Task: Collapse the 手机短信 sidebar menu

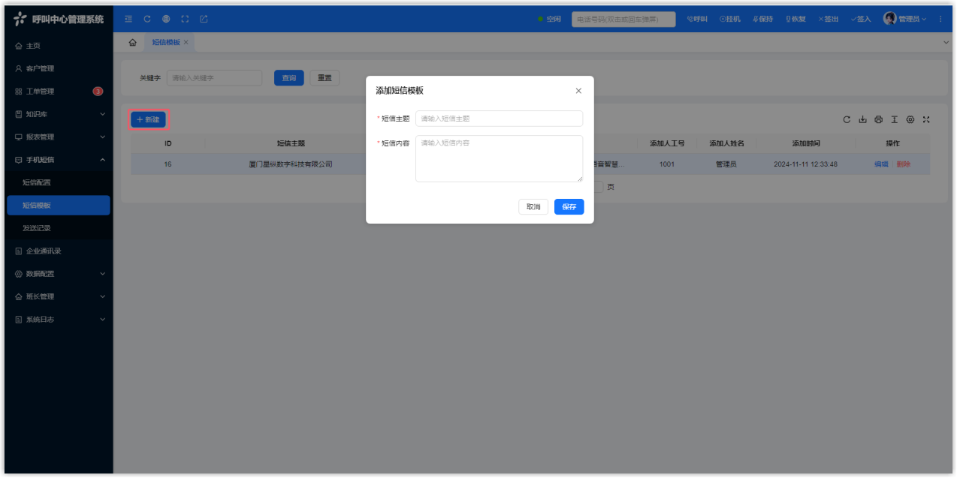Action: pyautogui.click(x=59, y=160)
